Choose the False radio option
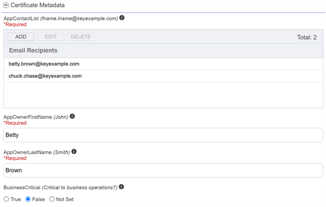This screenshot has width=326, height=207. pos(28,199)
